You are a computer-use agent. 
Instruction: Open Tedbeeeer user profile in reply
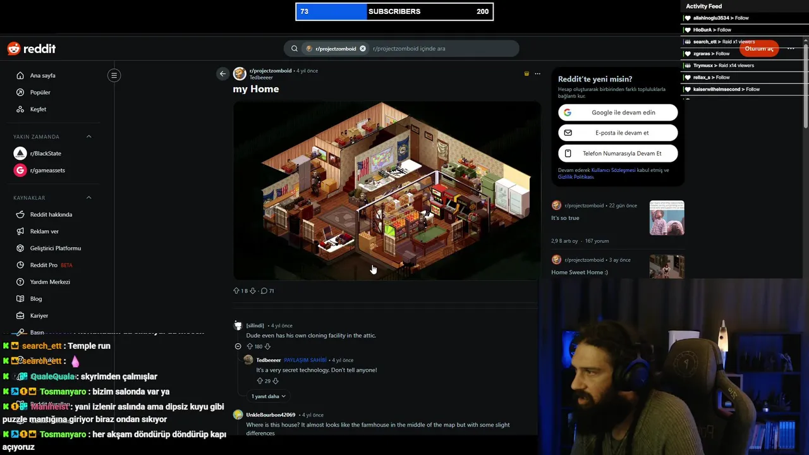click(x=269, y=360)
